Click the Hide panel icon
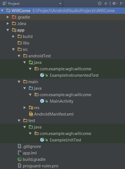Screen dimensions: 125x169 point(122,3)
